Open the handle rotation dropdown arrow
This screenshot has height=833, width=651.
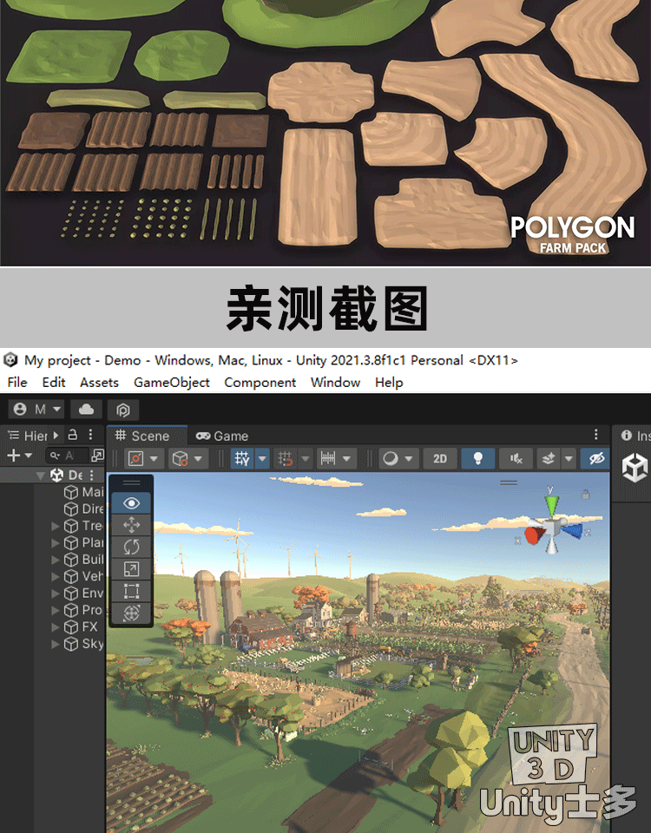coord(198,458)
